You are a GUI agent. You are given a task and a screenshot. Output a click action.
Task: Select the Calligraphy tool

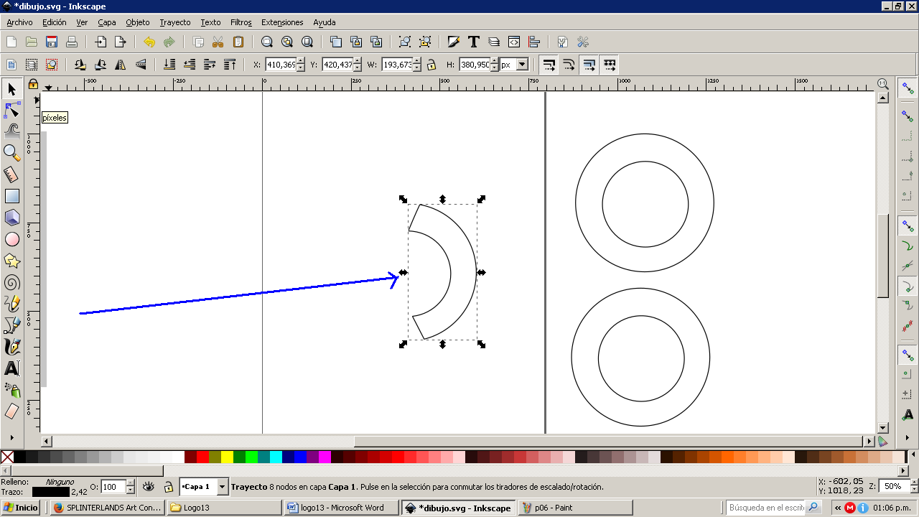pyautogui.click(x=11, y=347)
